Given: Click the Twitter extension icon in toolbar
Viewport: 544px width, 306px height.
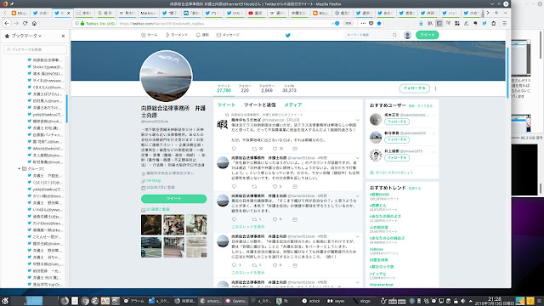Looking at the screenshot, I should [484, 23].
